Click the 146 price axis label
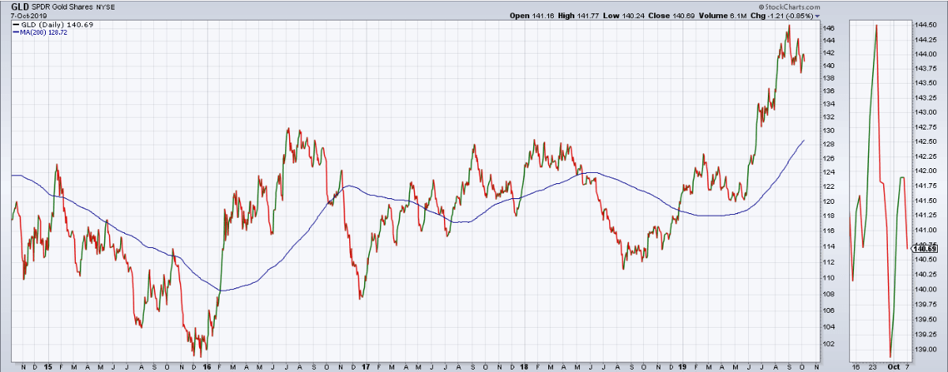Viewport: 948px width, 372px height. (x=828, y=28)
